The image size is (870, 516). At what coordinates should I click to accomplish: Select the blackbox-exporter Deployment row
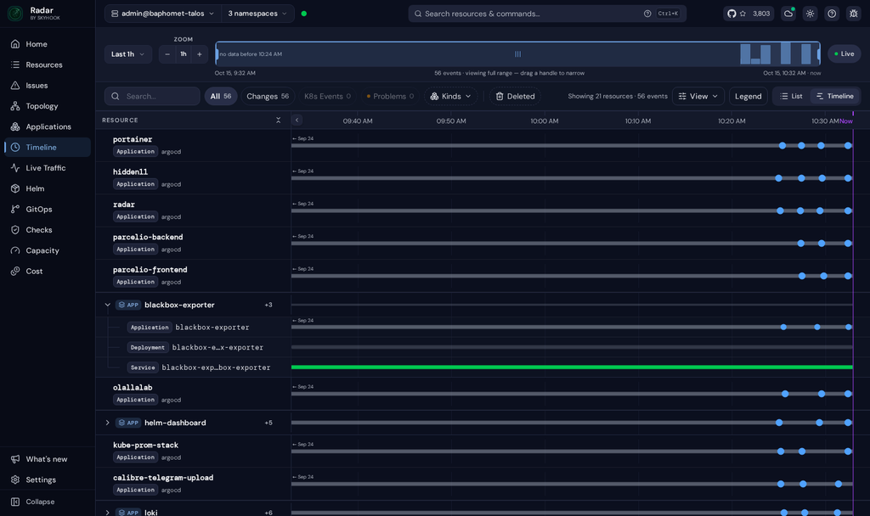click(193, 347)
